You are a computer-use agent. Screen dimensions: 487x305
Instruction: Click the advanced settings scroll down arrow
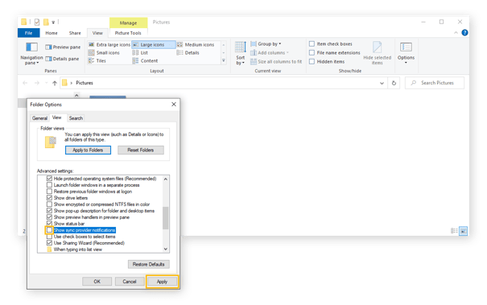166,249
